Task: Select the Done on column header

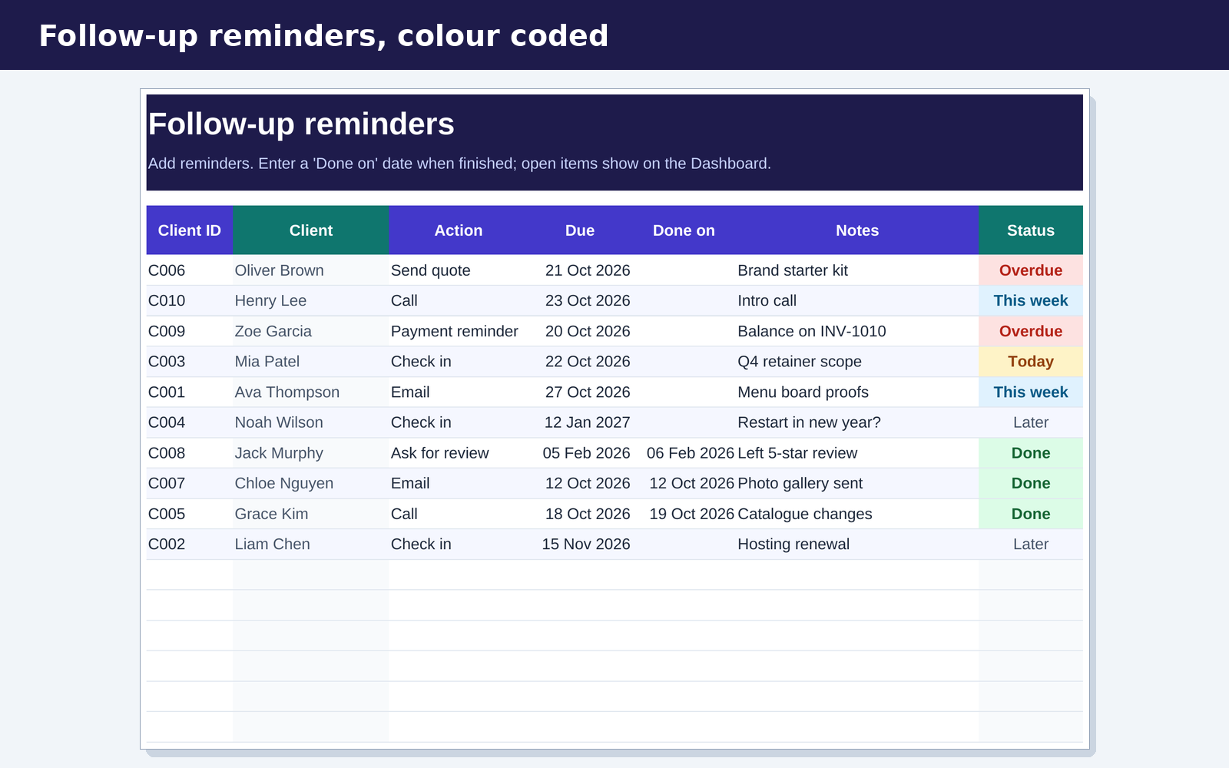Action: [x=684, y=230]
